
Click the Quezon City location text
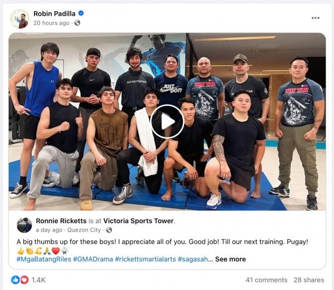pyautogui.click(x=84, y=230)
